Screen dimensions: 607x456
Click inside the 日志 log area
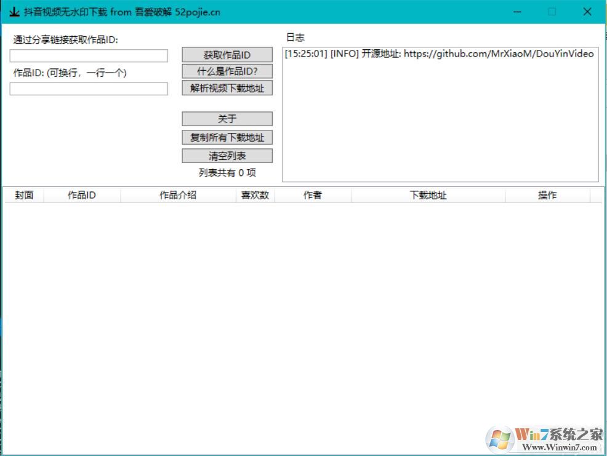pos(441,117)
